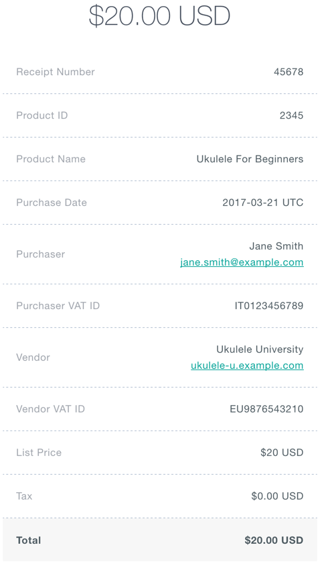Screen dimensions: 322x564
Task: Click the Receipt Number label
Action: (x=56, y=72)
